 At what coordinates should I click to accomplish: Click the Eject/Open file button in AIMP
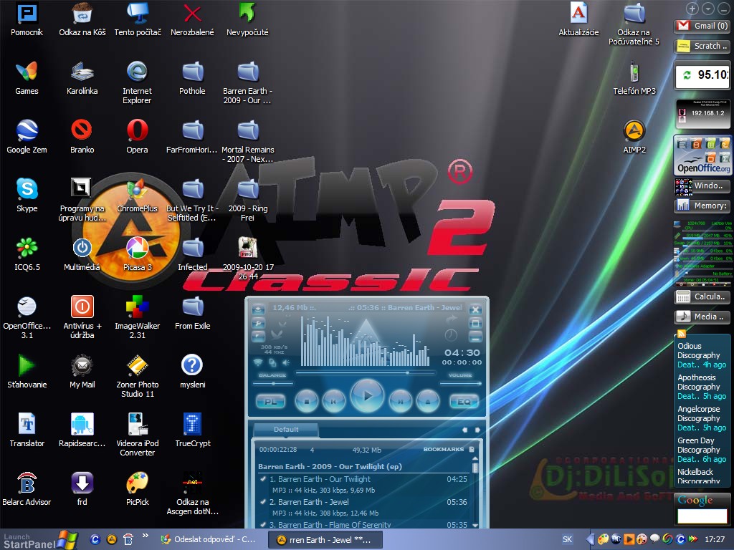427,400
